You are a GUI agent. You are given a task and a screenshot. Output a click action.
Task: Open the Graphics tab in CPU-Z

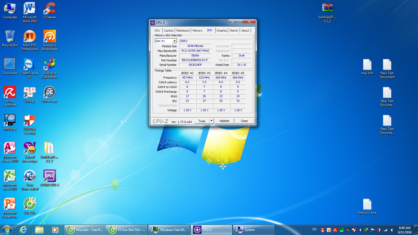[x=222, y=31]
